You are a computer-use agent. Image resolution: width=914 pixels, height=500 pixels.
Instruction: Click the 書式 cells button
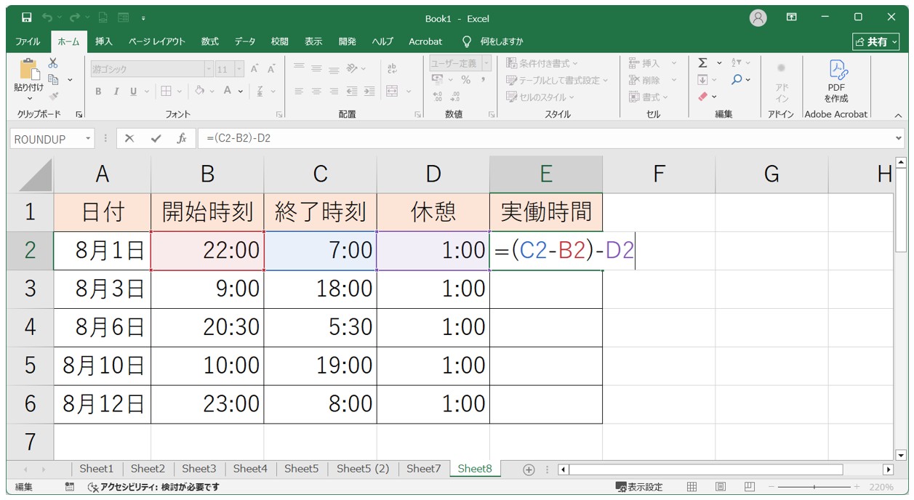coord(649,97)
